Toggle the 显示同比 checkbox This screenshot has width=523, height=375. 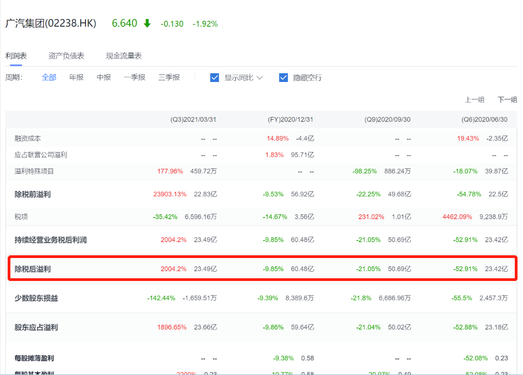pos(214,78)
